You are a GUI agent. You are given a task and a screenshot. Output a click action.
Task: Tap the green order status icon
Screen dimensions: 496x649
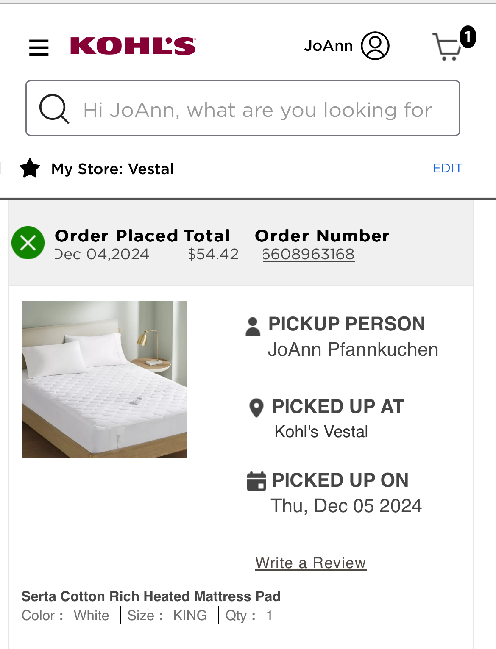(x=28, y=243)
